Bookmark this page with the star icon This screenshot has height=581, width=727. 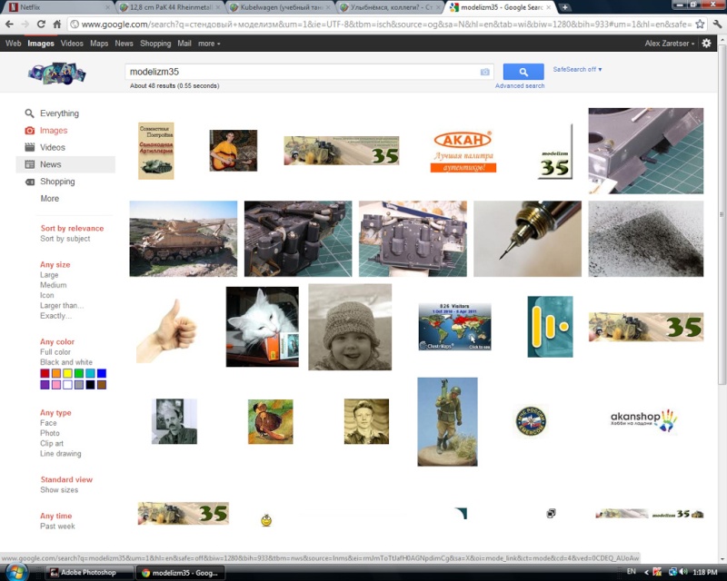click(700, 25)
